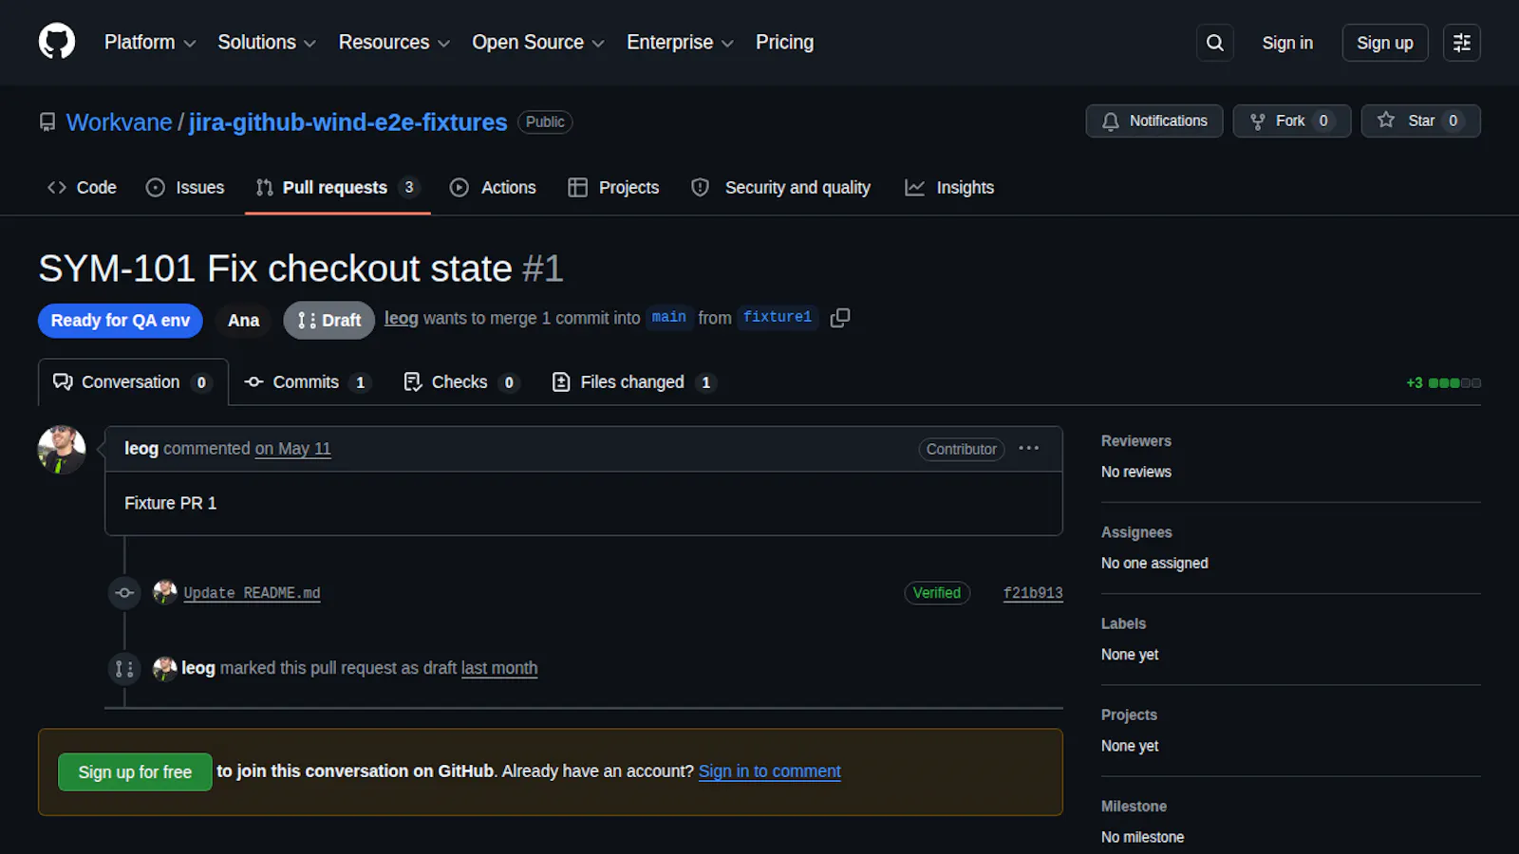Click the main branch link
Screen dimensions: 1519x854
click(x=669, y=317)
